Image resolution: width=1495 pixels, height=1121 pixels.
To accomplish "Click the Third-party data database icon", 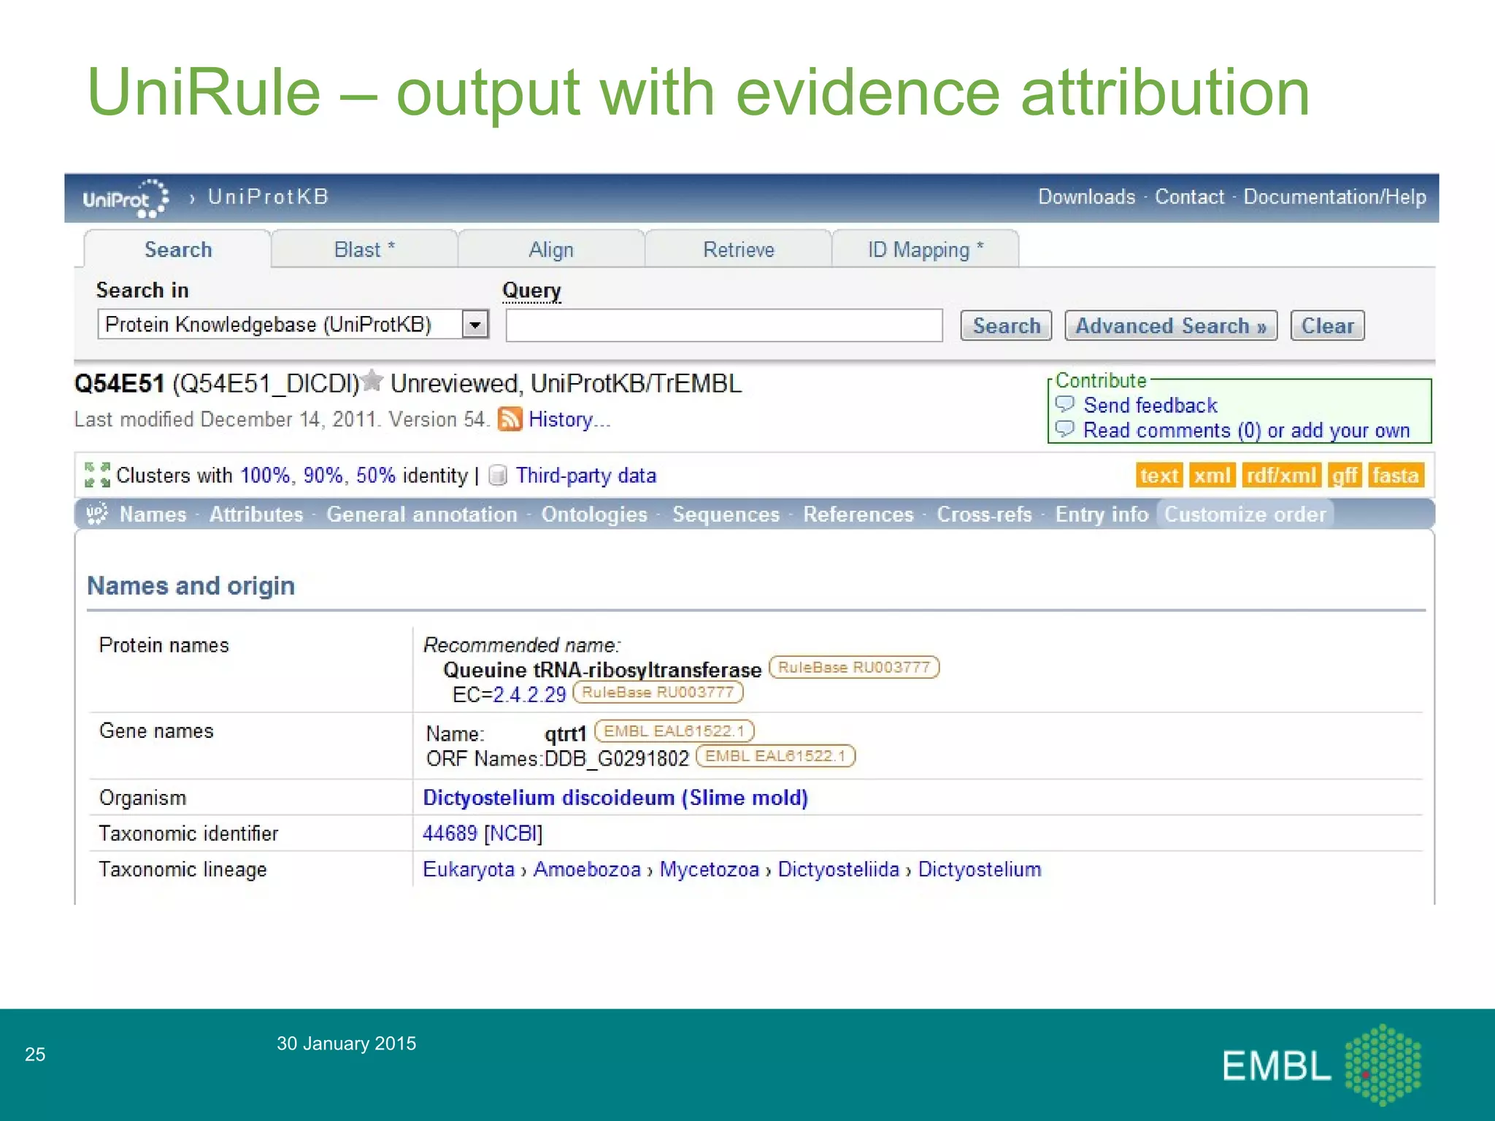I will tap(498, 476).
